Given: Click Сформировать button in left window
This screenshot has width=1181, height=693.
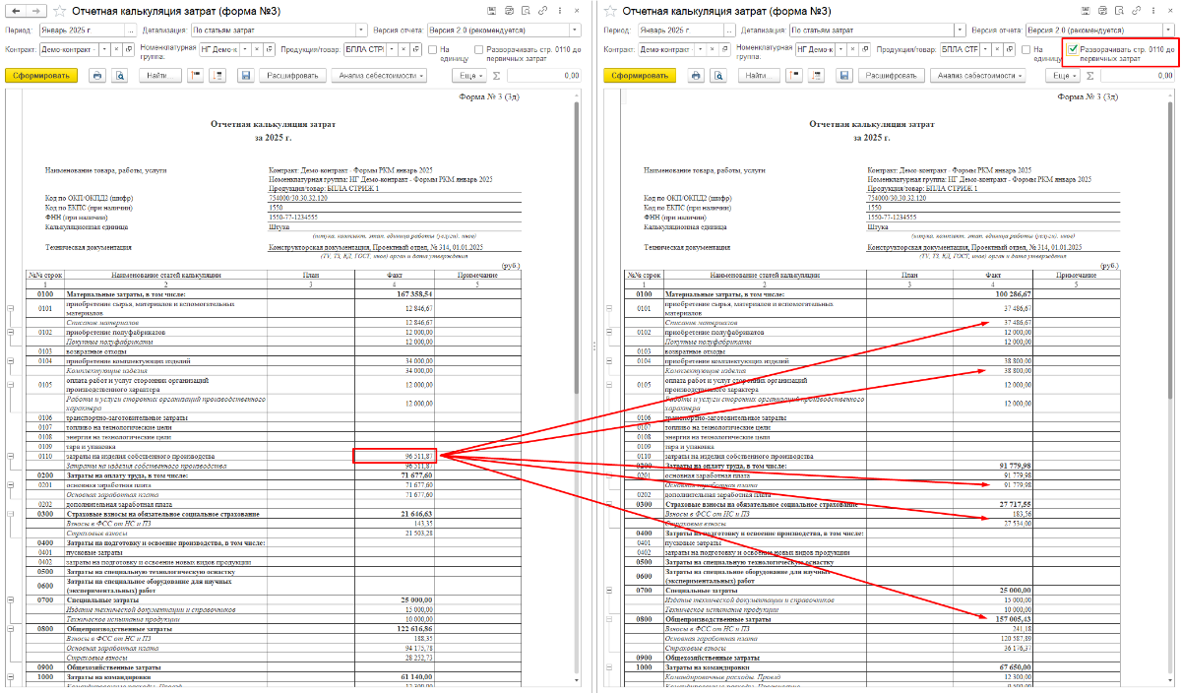Looking at the screenshot, I should tap(39, 75).
